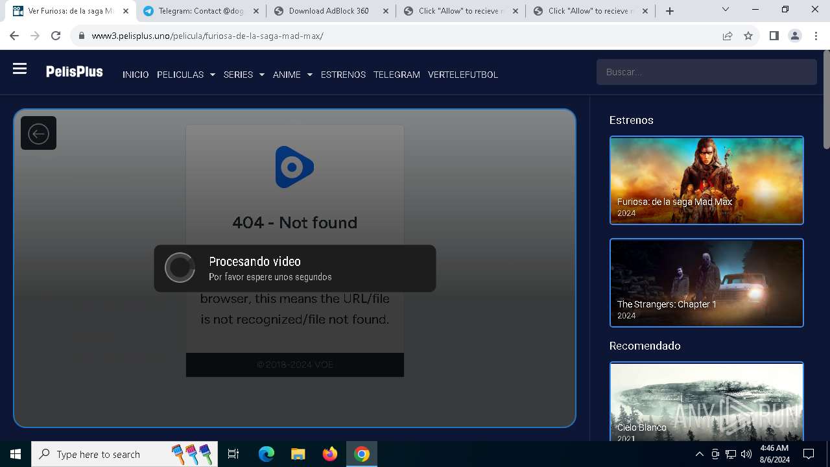Expand the PELICULAS dropdown menu

point(185,75)
